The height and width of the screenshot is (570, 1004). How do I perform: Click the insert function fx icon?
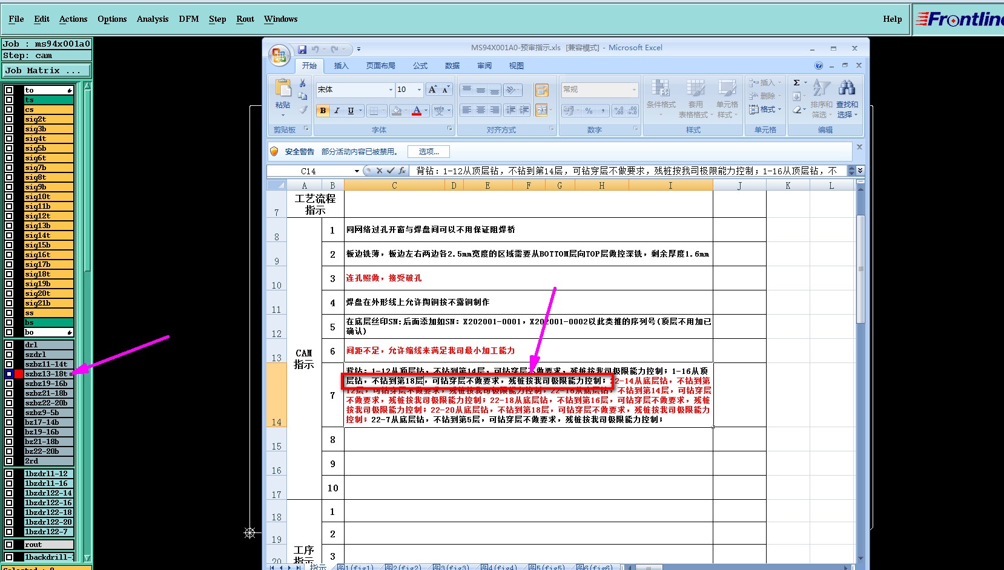click(401, 171)
